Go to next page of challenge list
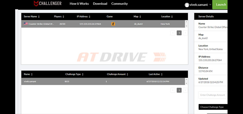This screenshot has height=114, width=243. [185, 90]
